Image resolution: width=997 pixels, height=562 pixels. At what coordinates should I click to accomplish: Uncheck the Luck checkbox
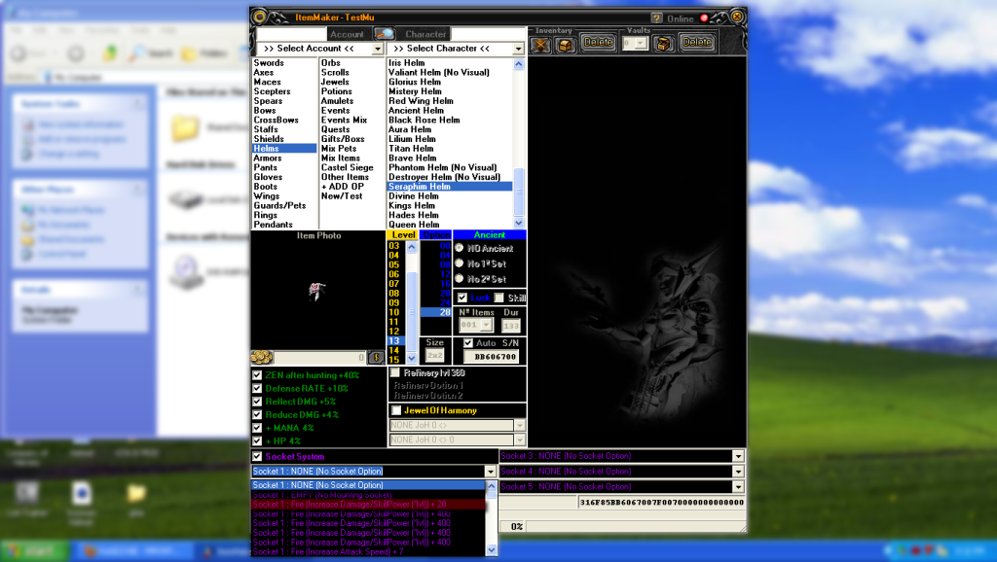pos(462,298)
